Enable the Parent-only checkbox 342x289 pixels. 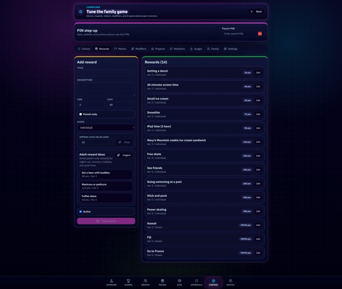[80, 114]
